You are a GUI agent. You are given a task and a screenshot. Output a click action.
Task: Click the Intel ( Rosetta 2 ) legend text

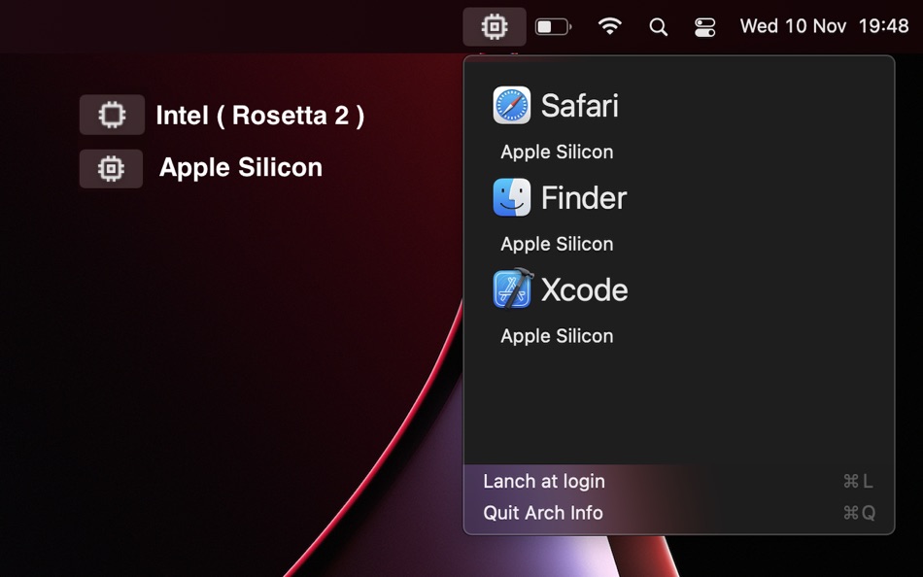point(260,116)
